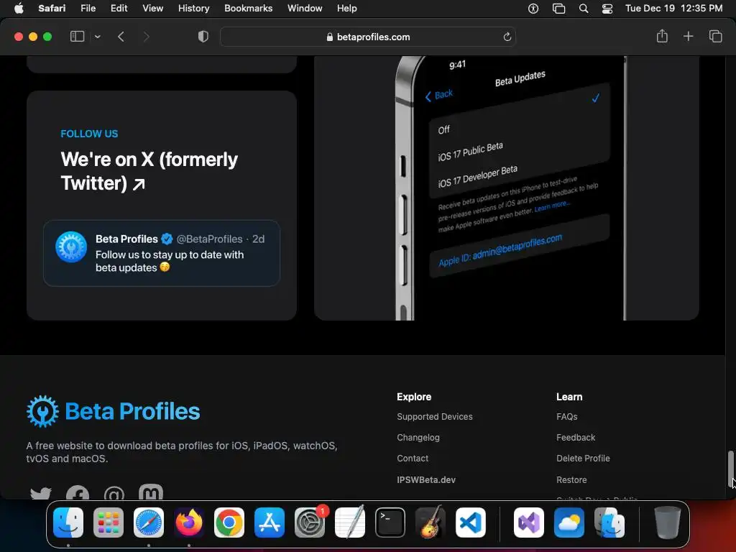
Task: Toggle the Safari sidebar button
Action: coord(77,37)
